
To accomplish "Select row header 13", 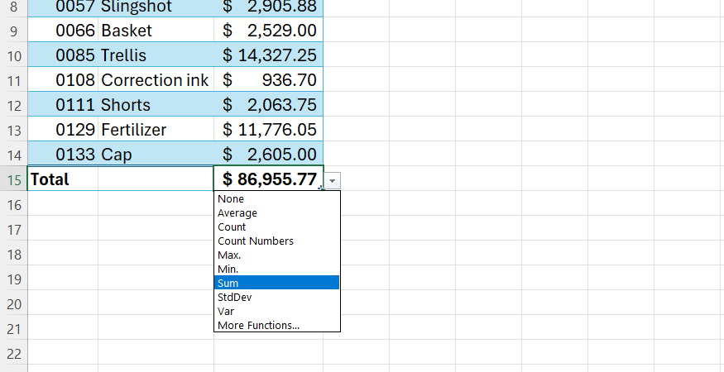I will click(14, 129).
